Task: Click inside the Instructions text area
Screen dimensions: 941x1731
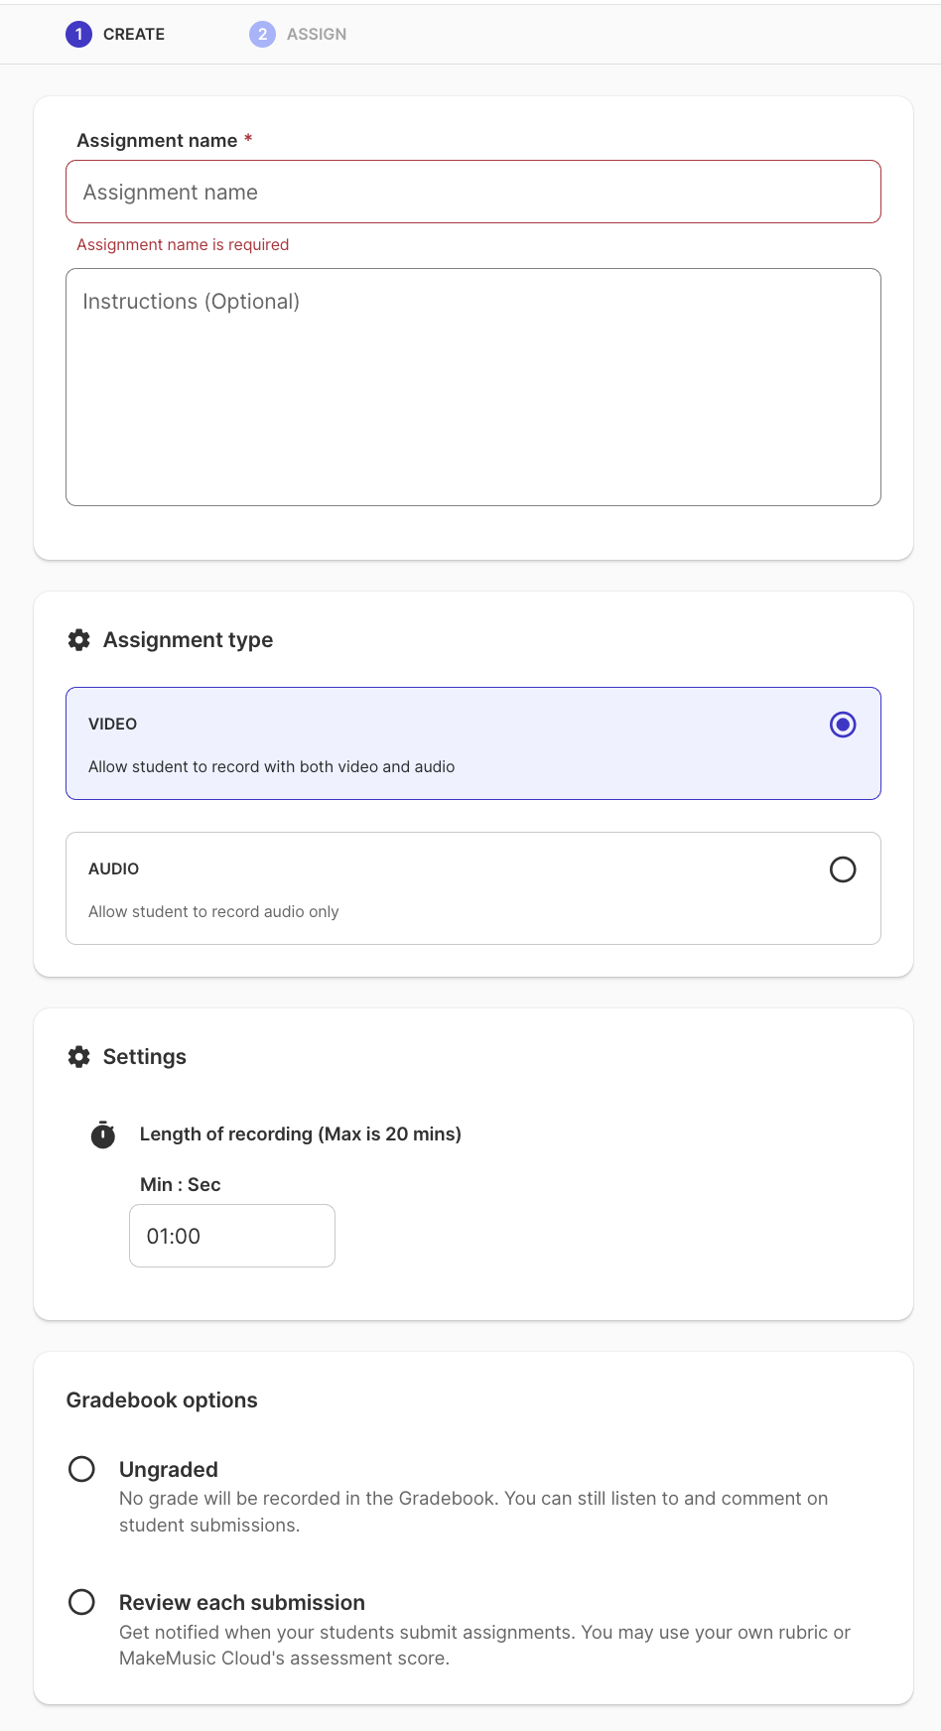Action: click(472, 387)
